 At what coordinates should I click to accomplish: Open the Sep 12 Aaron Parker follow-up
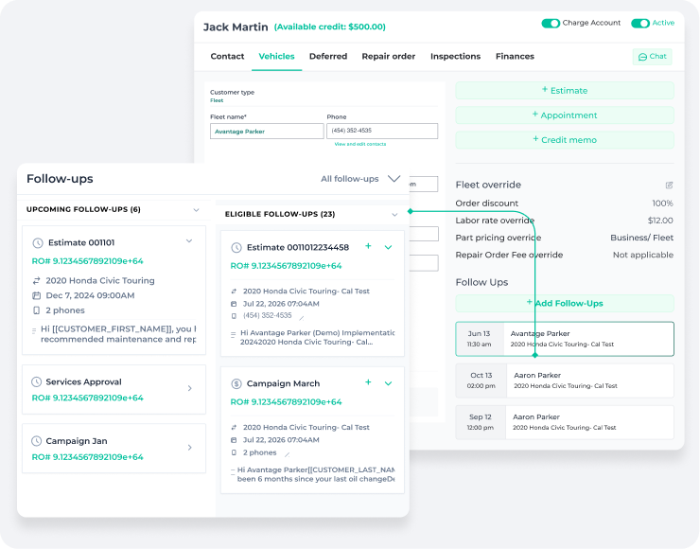pyautogui.click(x=565, y=422)
